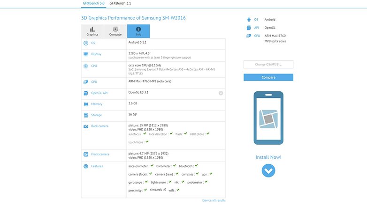Click the 2.6 GB memory value
Image resolution: width=367 pixels, height=206 pixels.
(x=133, y=103)
